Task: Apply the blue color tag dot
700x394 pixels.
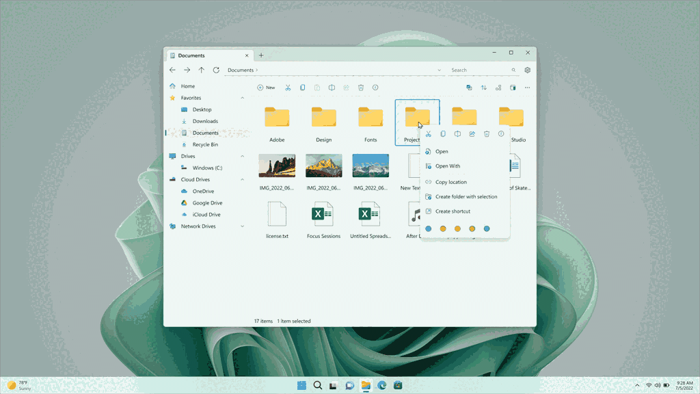Action: (x=428, y=228)
